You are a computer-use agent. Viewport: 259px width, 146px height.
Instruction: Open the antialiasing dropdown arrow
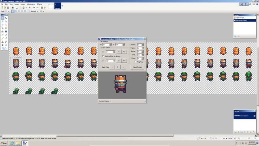[x=44, y=11]
